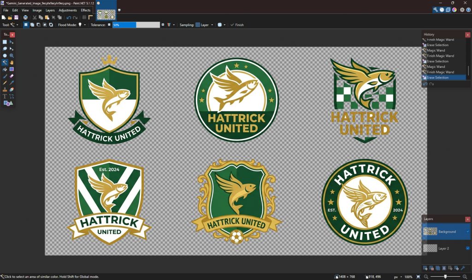This screenshot has width=472, height=280.
Task: Open layer properties wrench icon
Action: [x=463, y=268]
